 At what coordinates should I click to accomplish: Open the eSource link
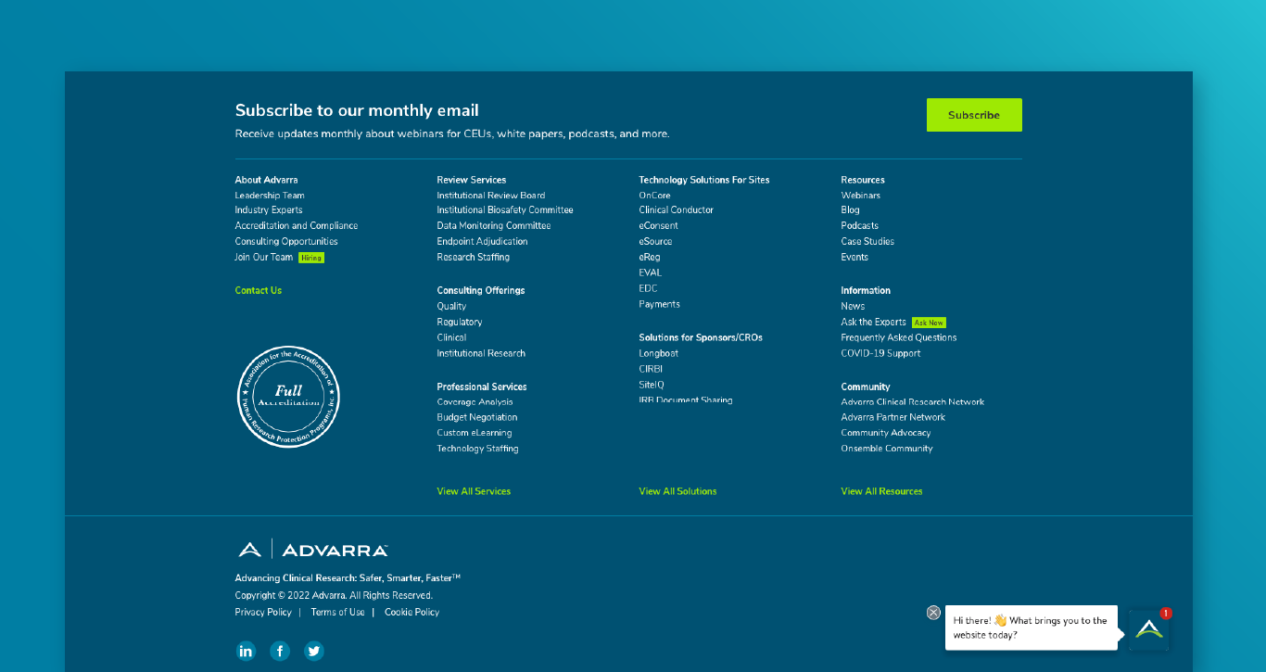pyautogui.click(x=655, y=242)
